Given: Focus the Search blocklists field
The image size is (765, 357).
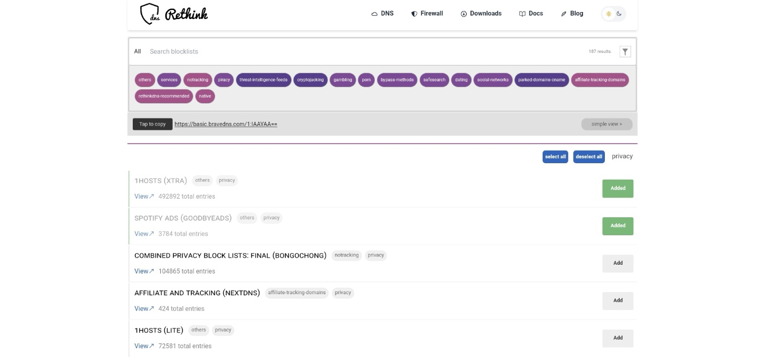Looking at the screenshot, I should tap(366, 51).
